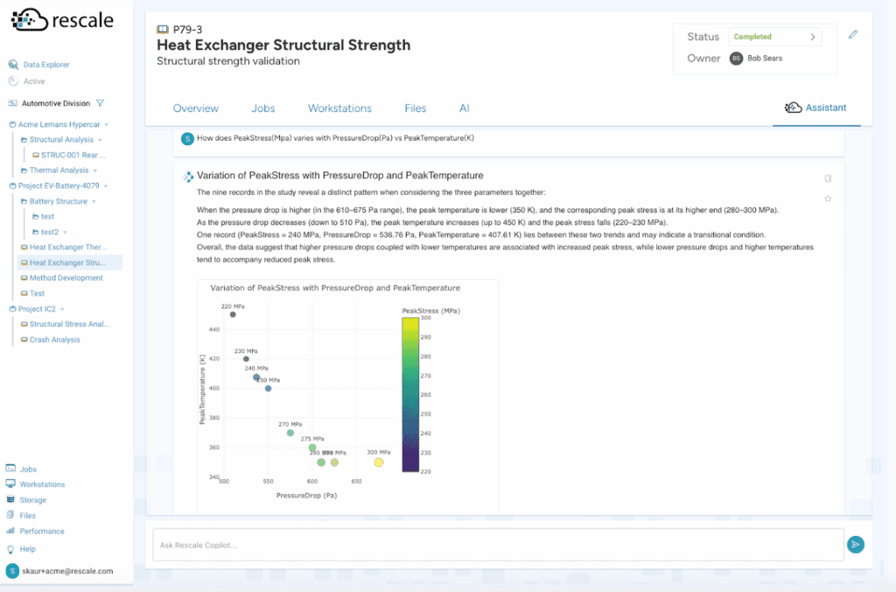Copy the assistant's response using the copy icon
896x592 pixels.
pyautogui.click(x=828, y=178)
